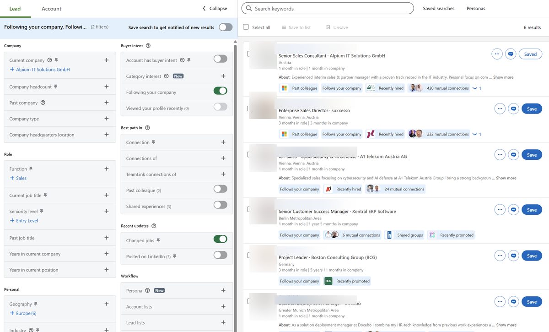Save the Enterprise Sales Director lead
Image resolution: width=549 pixels, height=332 pixels.
531,109
